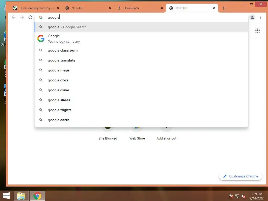Close the first inactive New Tab
The image size is (268, 201).
pyautogui.click(x=110, y=8)
